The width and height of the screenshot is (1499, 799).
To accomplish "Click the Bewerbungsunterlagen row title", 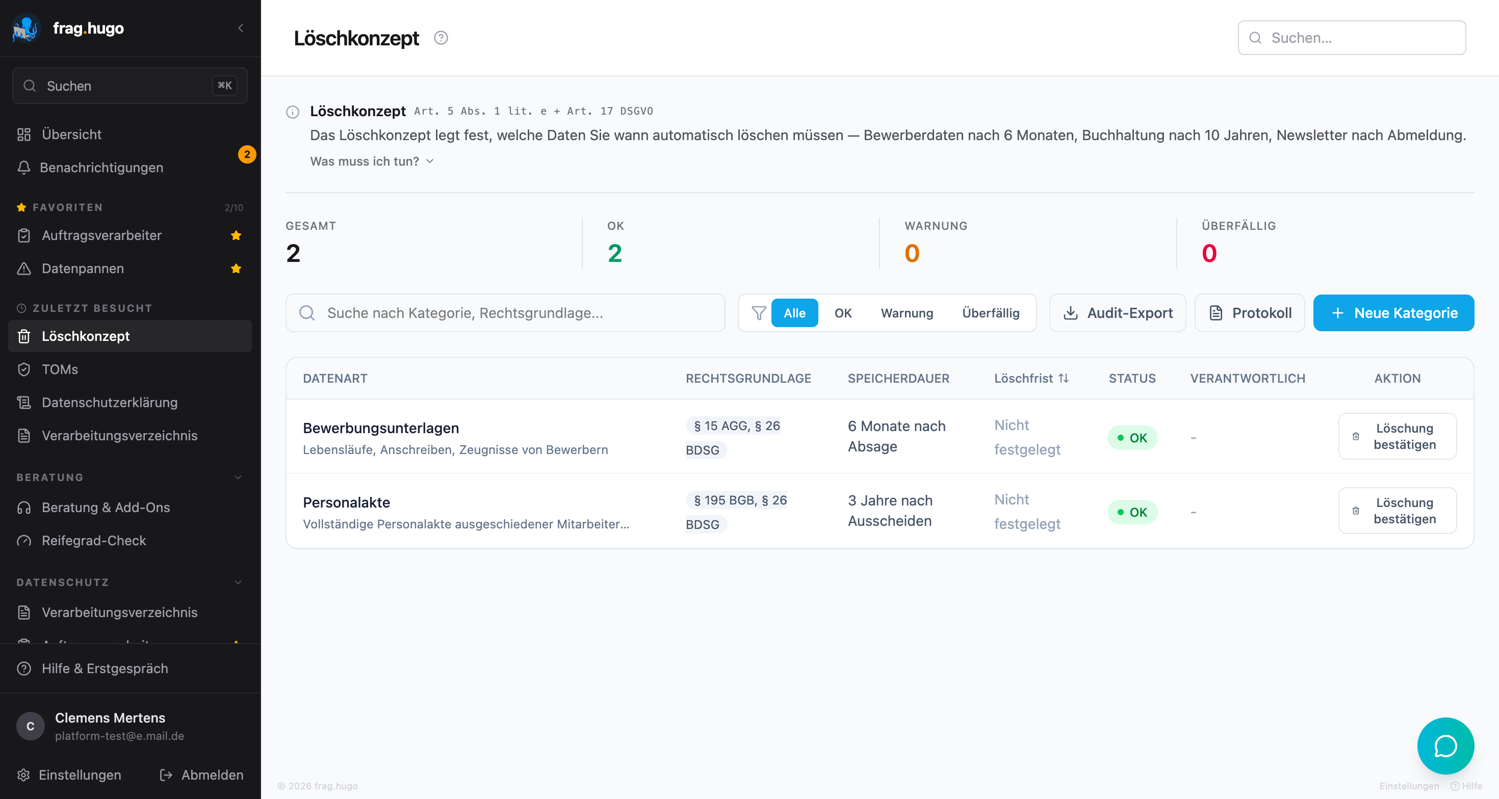I will pyautogui.click(x=381, y=428).
